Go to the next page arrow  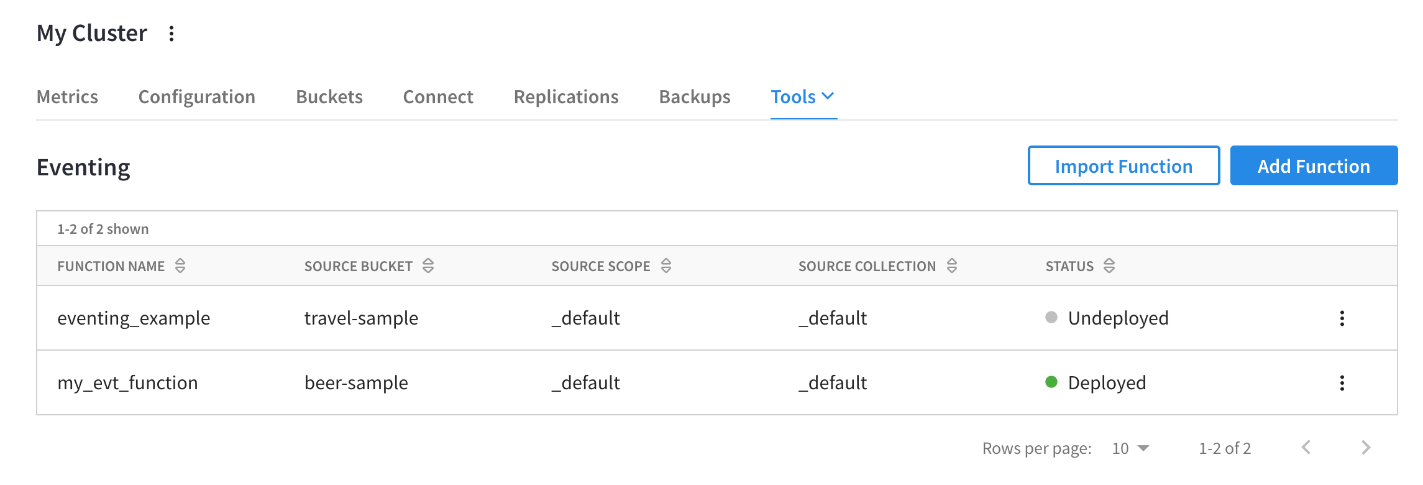click(1365, 448)
